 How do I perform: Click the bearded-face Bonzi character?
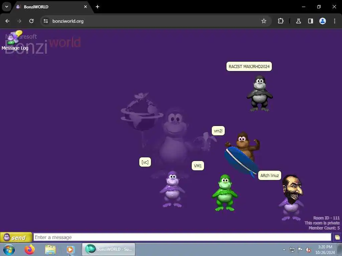(x=291, y=198)
